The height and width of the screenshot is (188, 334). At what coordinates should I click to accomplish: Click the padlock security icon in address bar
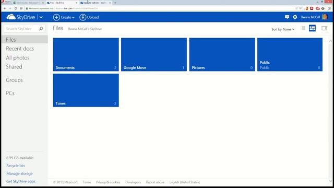click(27, 8)
